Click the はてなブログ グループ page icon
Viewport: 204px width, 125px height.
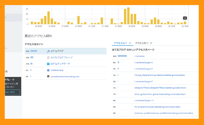tap(48, 58)
